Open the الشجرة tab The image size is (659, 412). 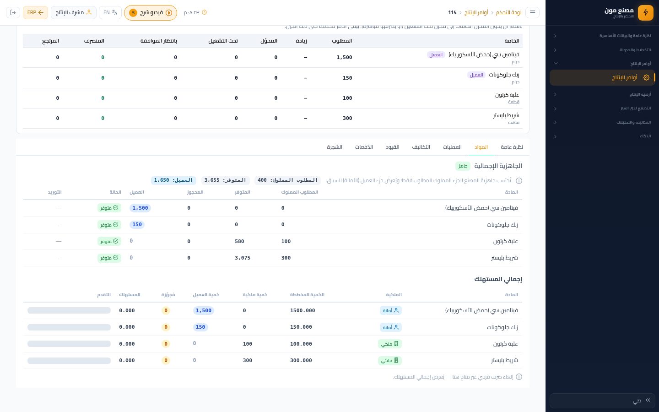(x=335, y=147)
